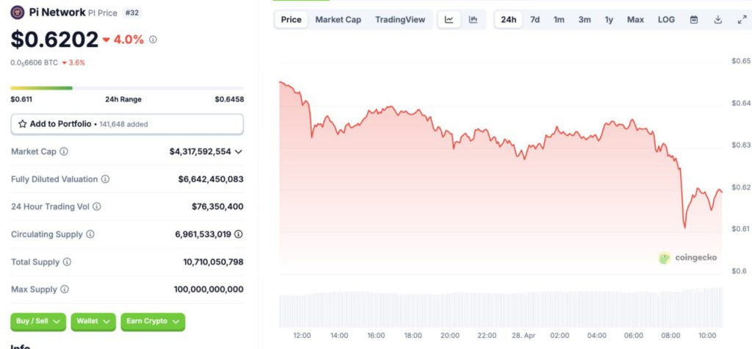
Task: Show info next to Circulating Supply value
Action: click(239, 234)
